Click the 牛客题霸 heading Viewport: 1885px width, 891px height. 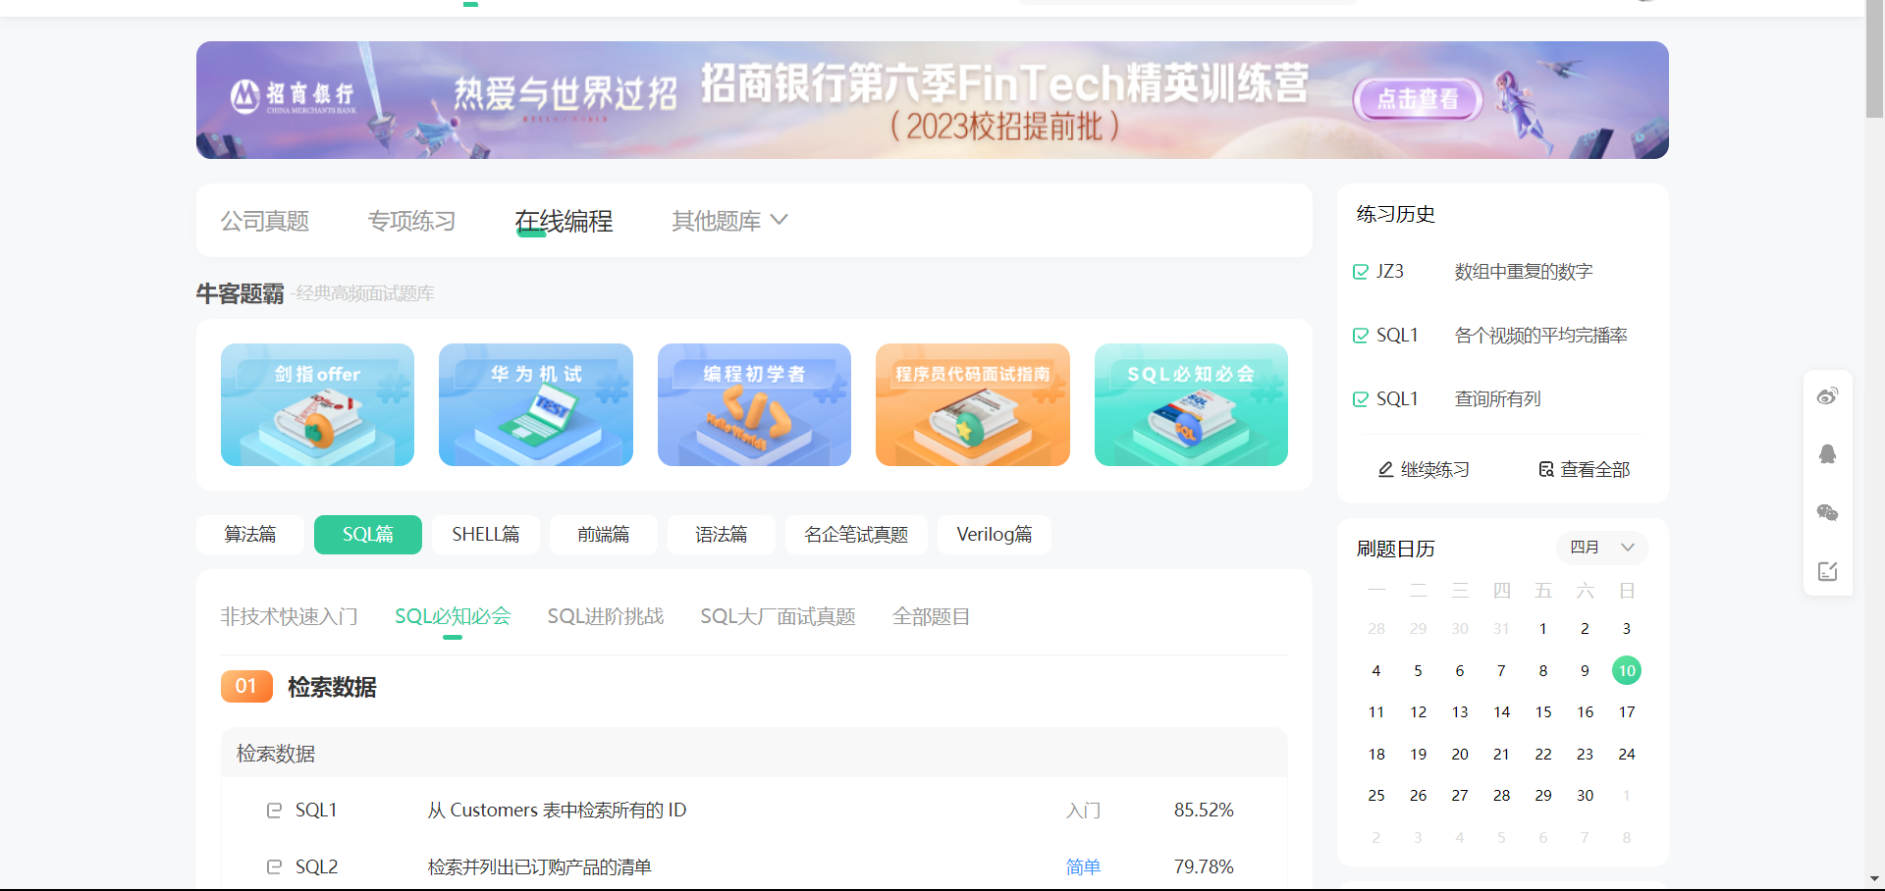[x=241, y=293]
